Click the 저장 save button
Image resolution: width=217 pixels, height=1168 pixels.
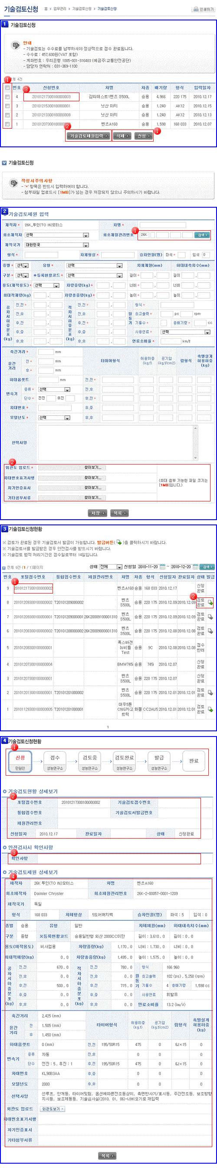tap(97, 513)
